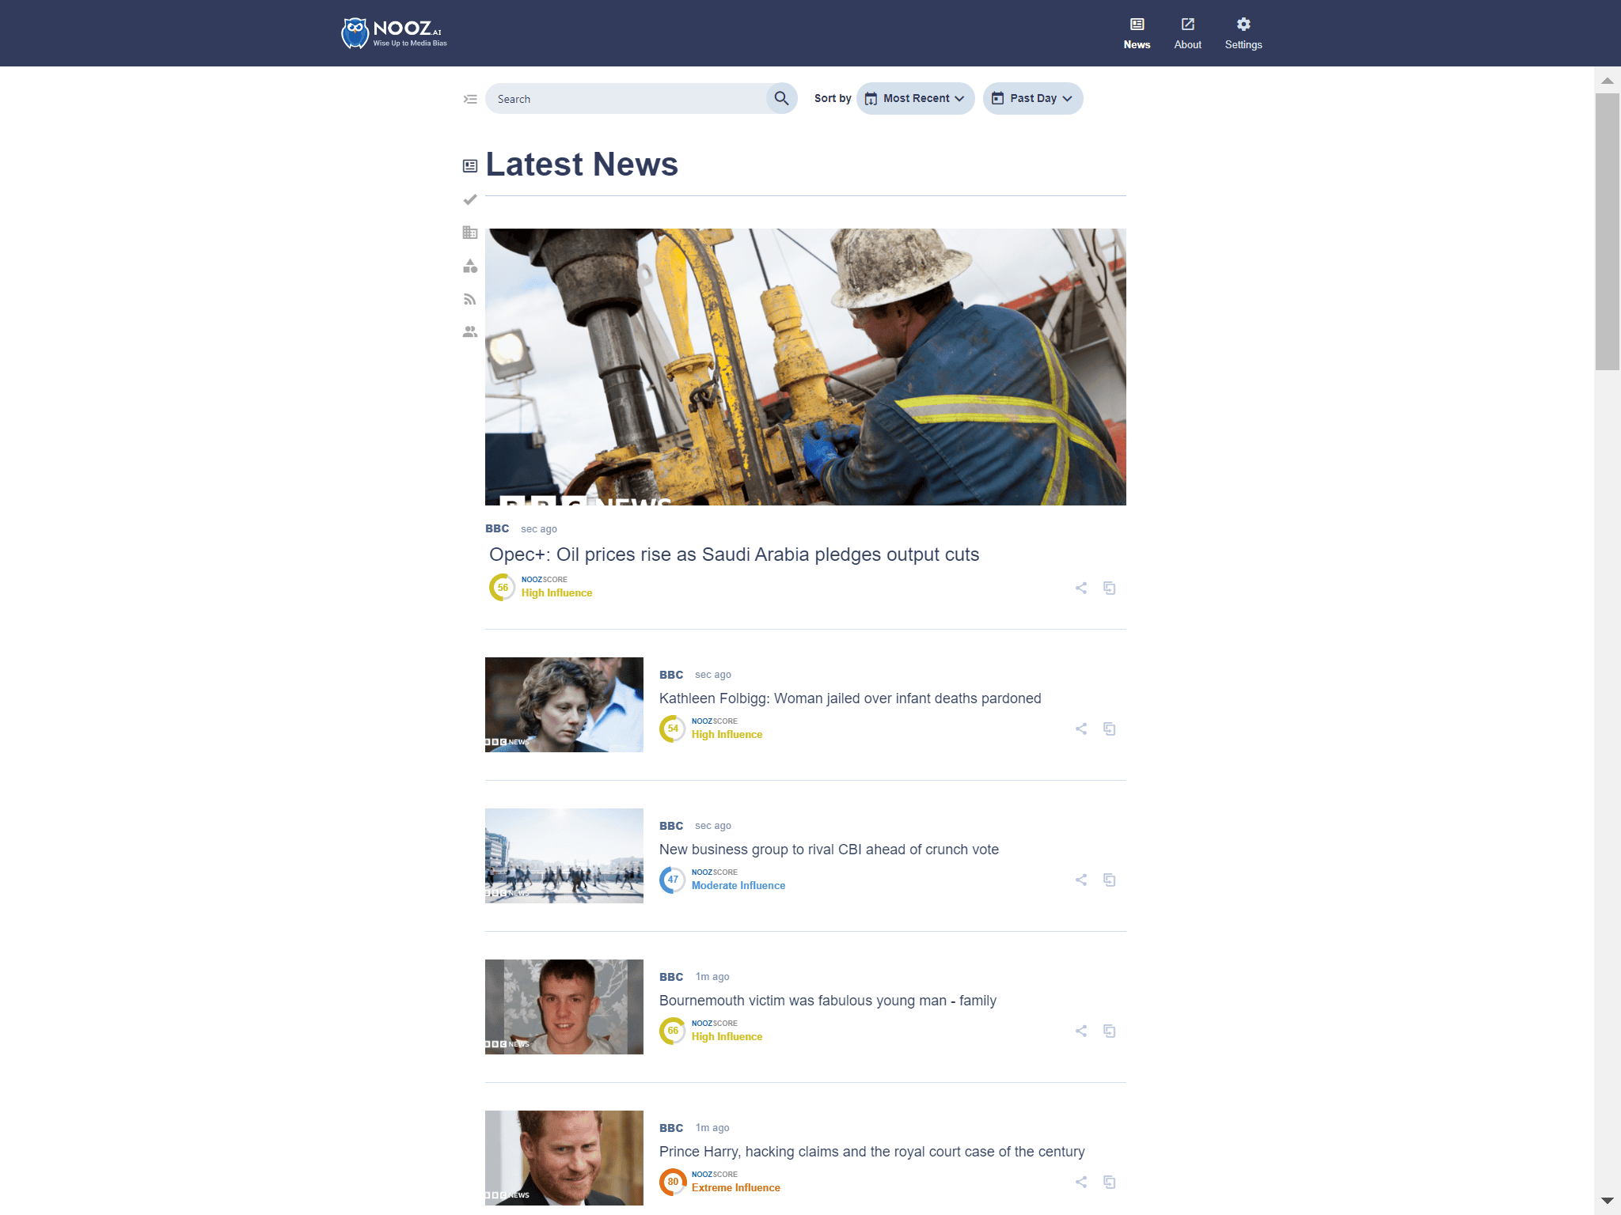This screenshot has width=1621, height=1215.
Task: Share the Kathleen Folbigg article
Action: pyautogui.click(x=1081, y=729)
